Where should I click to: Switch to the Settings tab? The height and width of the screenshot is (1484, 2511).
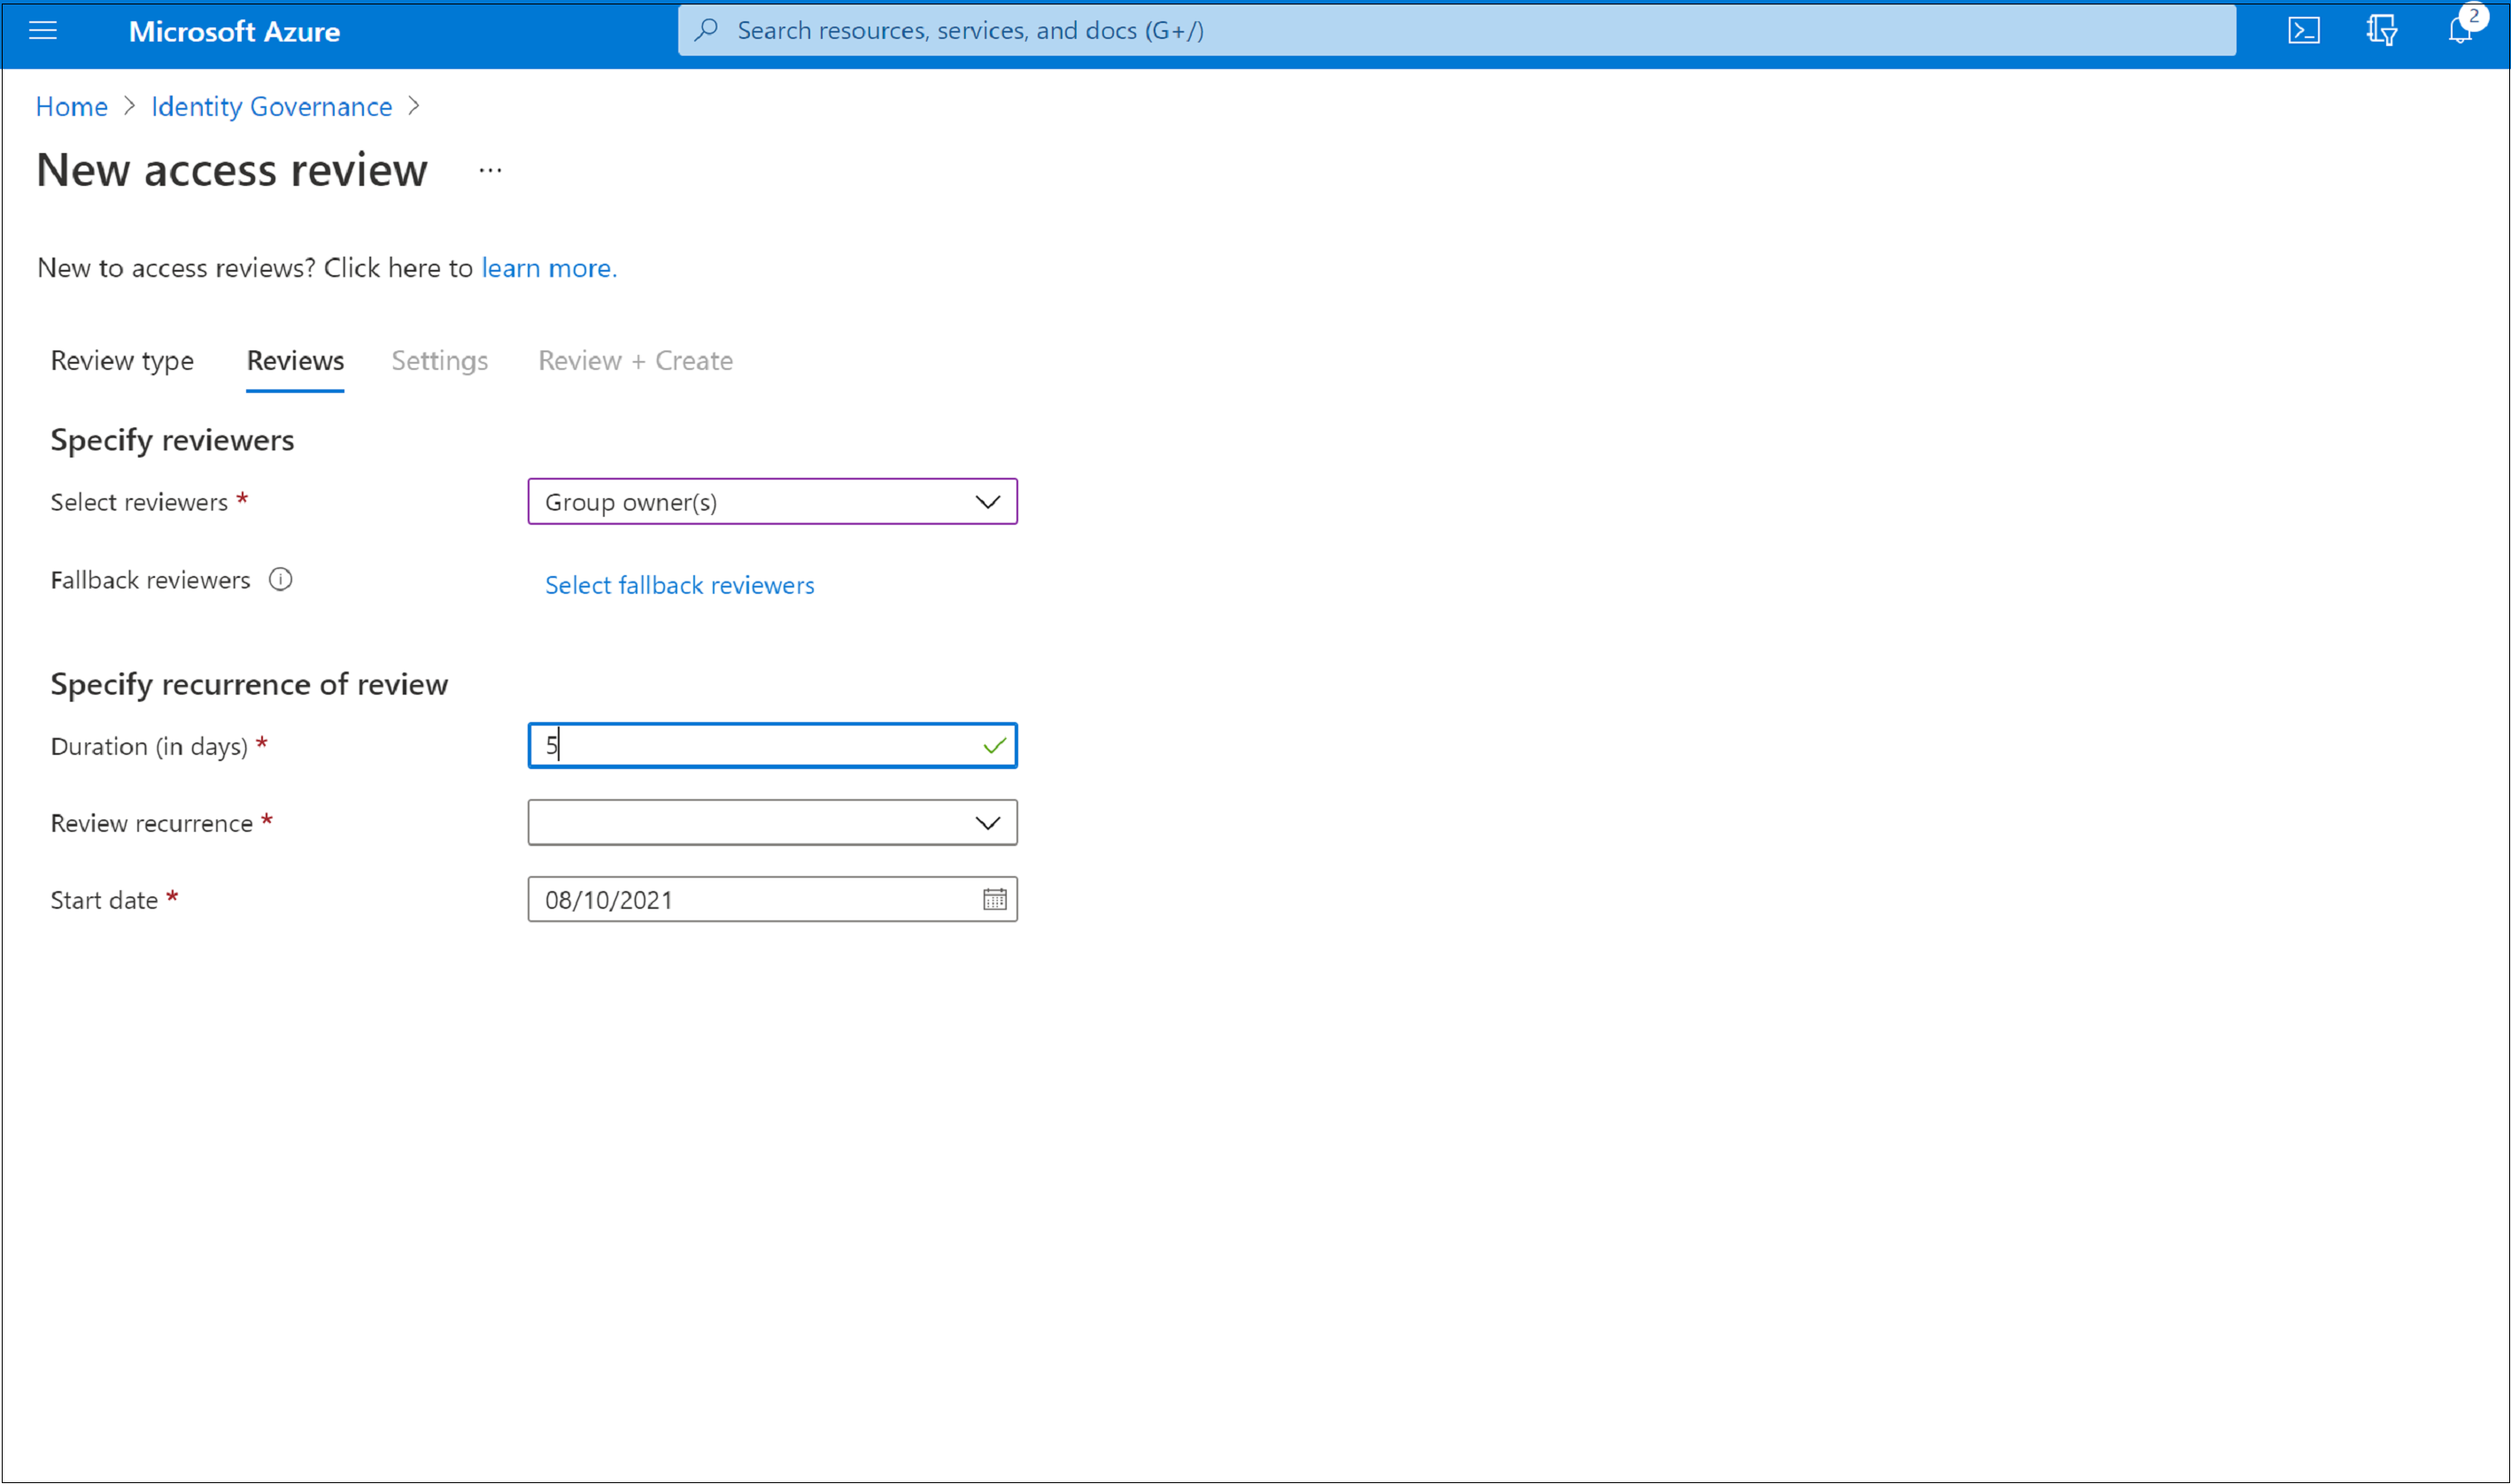coord(440,360)
